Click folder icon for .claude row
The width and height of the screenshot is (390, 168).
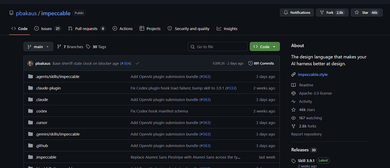click(30, 100)
